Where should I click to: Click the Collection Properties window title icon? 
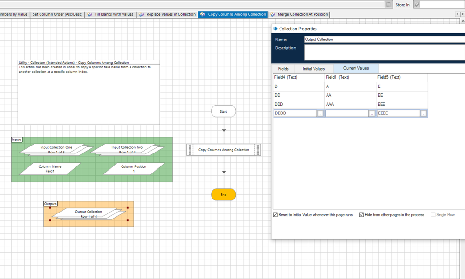[x=275, y=29]
